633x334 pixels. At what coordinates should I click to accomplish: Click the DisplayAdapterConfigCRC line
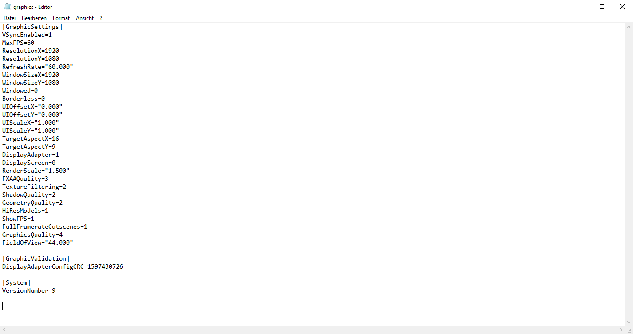pos(63,266)
